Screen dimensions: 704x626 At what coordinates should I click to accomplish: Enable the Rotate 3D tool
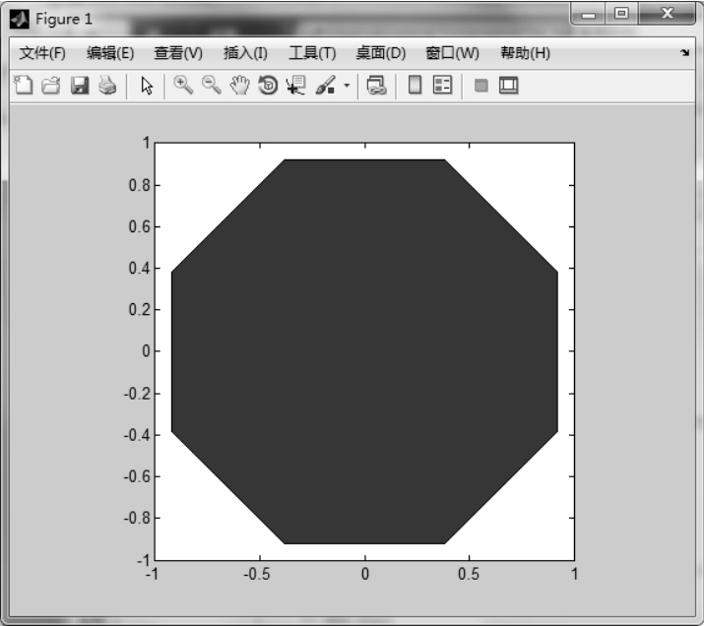pyautogui.click(x=267, y=87)
